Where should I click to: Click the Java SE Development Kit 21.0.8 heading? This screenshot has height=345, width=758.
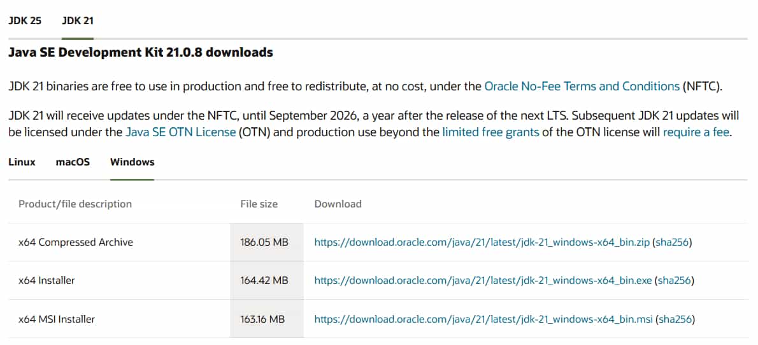click(141, 52)
